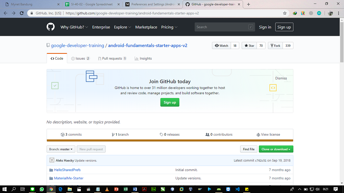
Task: Open the Explore dropdown menu
Action: (122, 27)
